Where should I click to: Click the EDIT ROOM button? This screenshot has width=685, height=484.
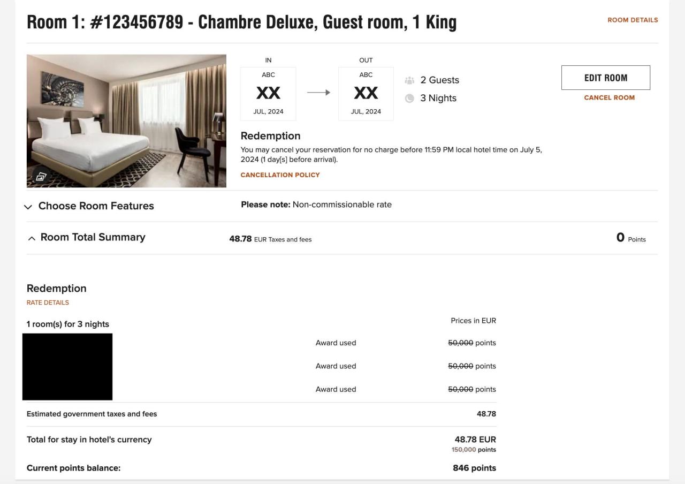[605, 77]
